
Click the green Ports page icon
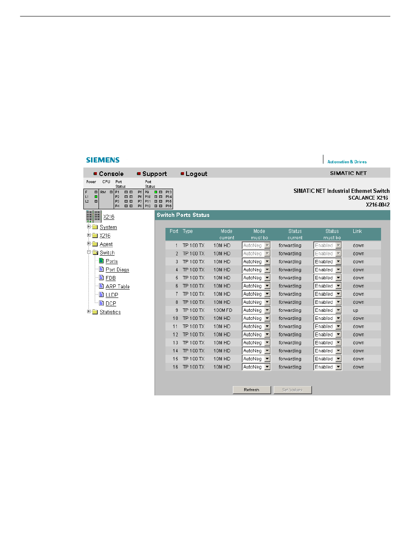101,261
